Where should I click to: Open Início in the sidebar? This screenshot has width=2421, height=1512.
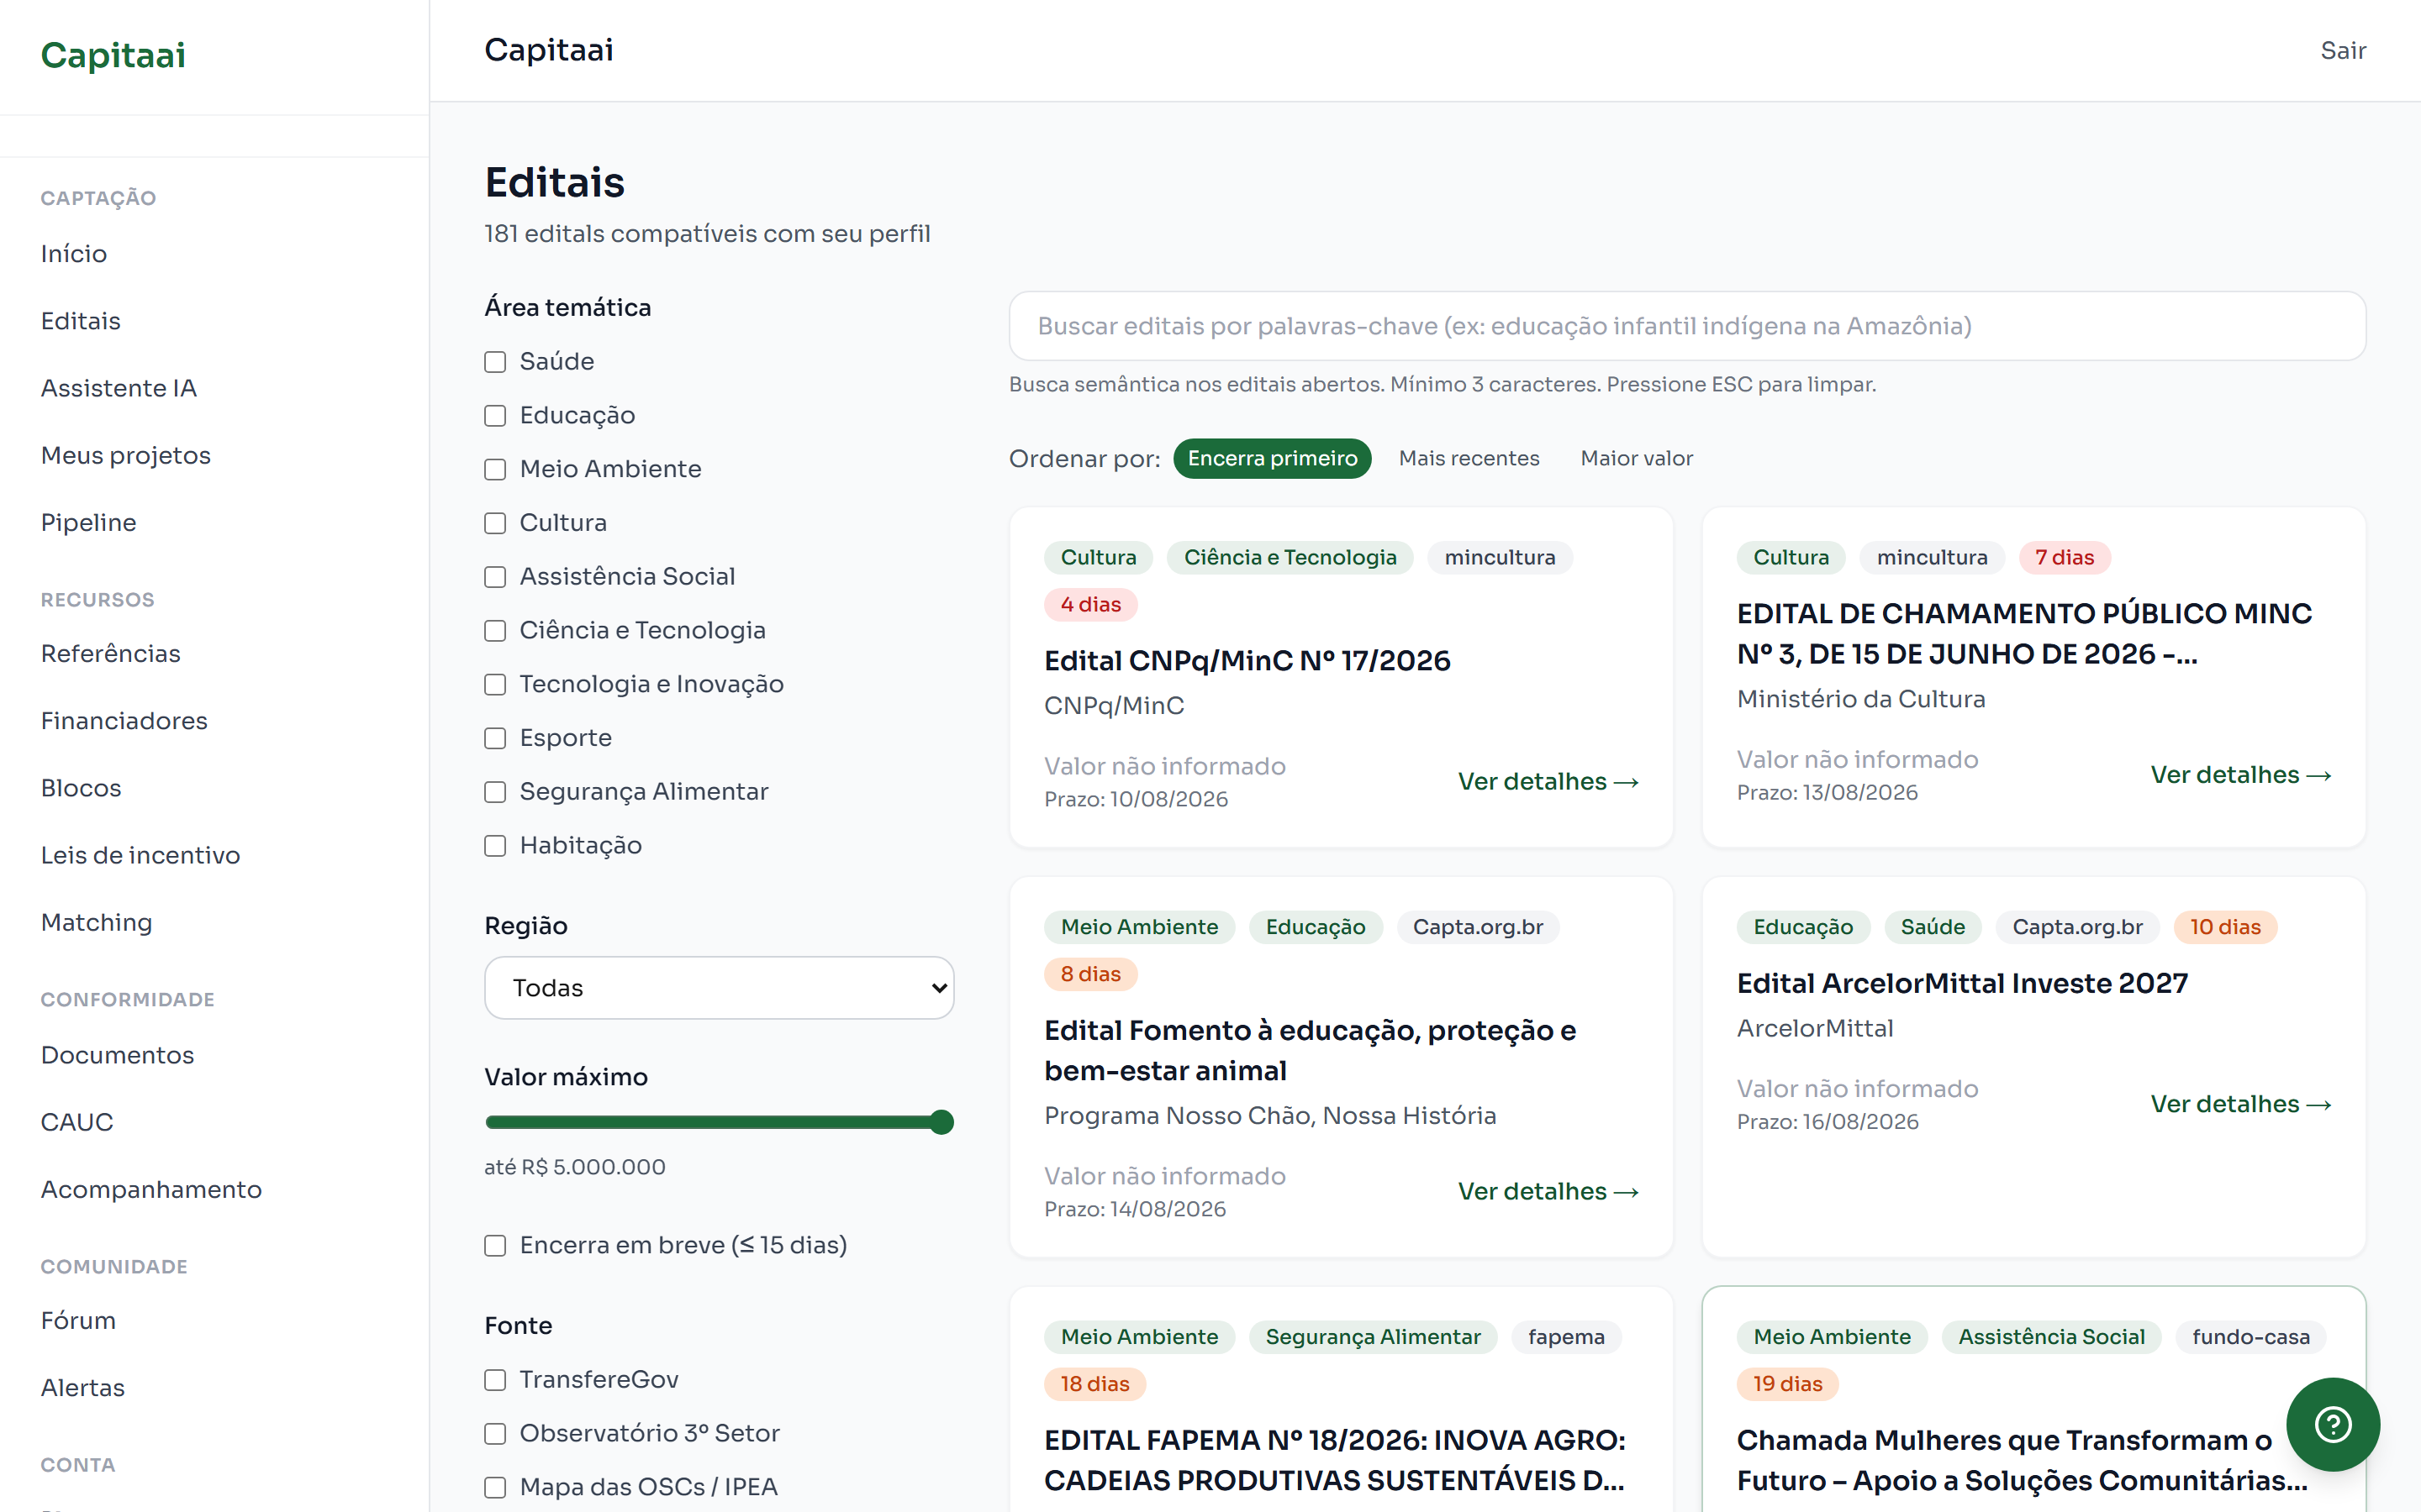(x=74, y=253)
